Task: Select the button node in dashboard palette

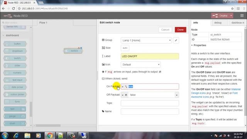Action: (x=15, y=44)
